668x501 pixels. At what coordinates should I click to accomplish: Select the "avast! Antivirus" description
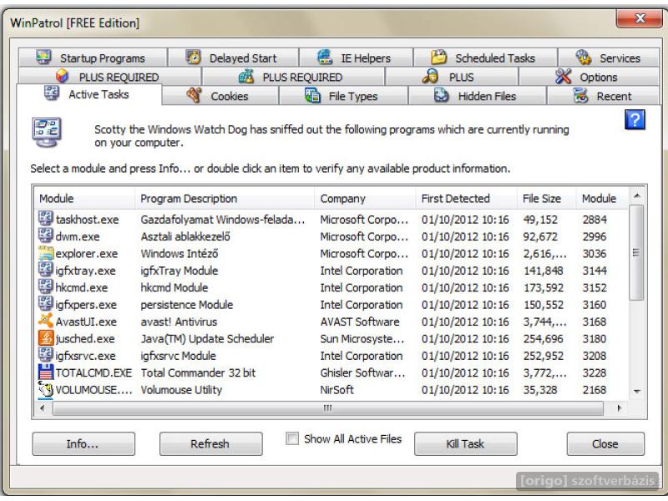tap(179, 321)
